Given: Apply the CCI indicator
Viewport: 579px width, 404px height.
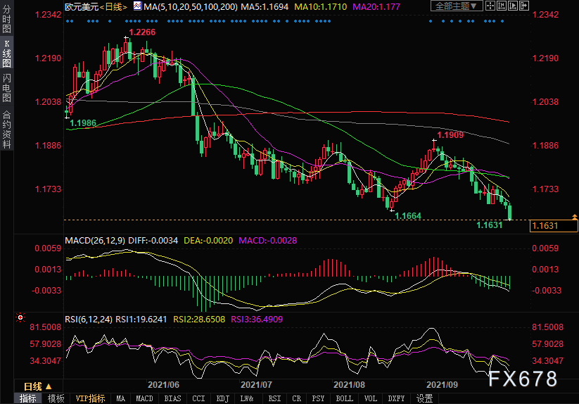Looking at the screenshot, I should click(198, 398).
